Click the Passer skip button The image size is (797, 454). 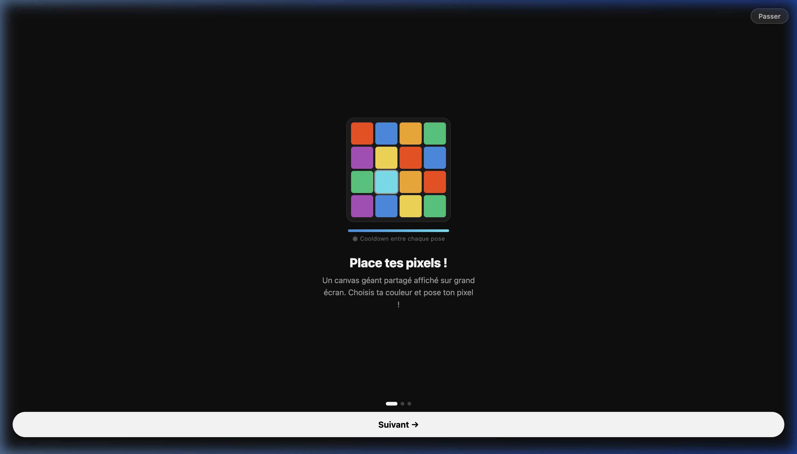click(769, 16)
